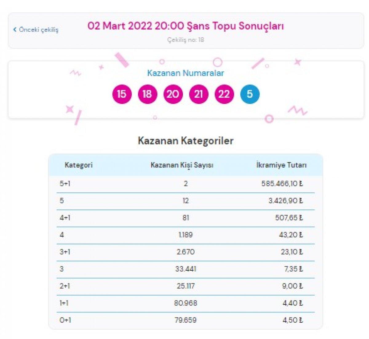369x339 pixels.
Task: Select the blue bonus ball 5
Action: pyautogui.click(x=250, y=94)
